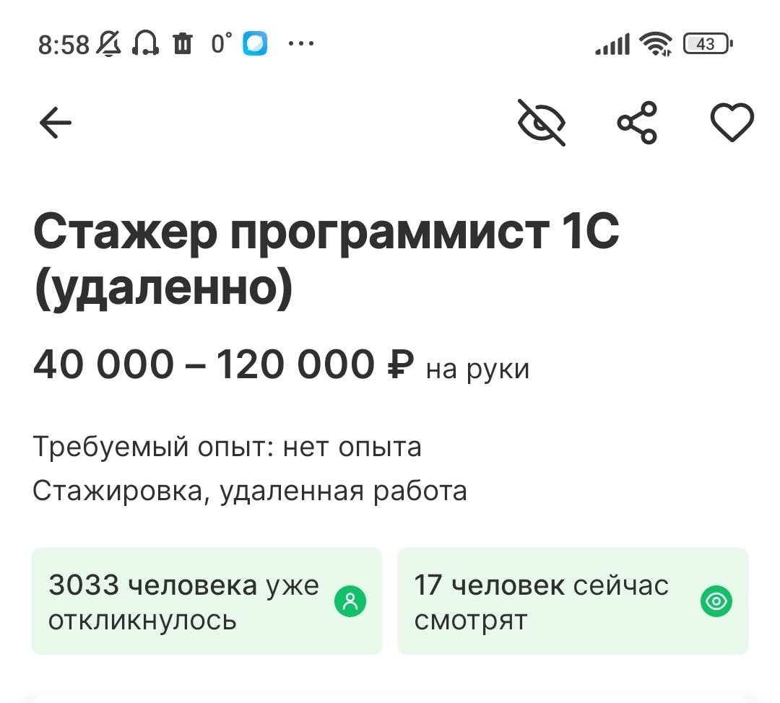Tap the headphones icon in status bar
The width and height of the screenshot is (780, 703).
(145, 45)
